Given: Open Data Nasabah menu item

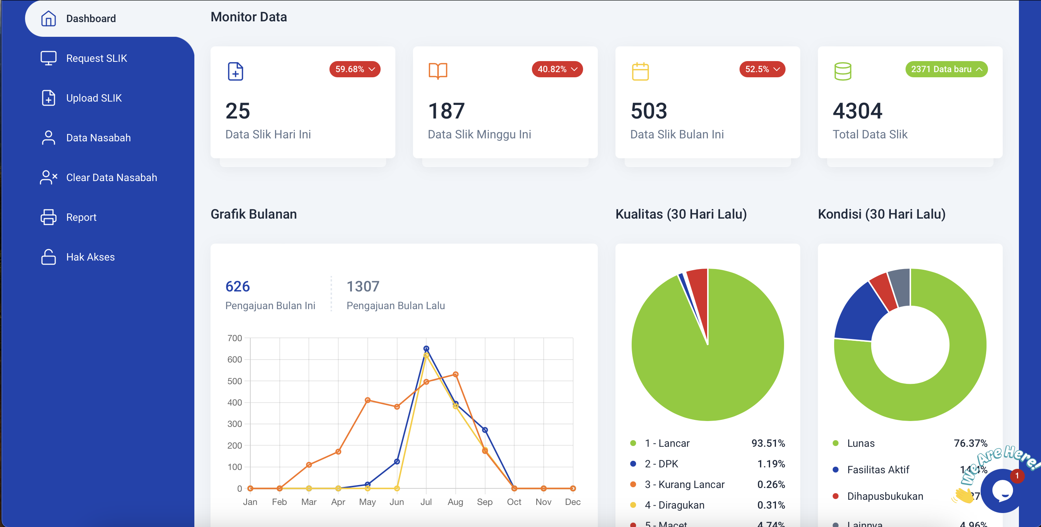Looking at the screenshot, I should pyautogui.click(x=98, y=137).
